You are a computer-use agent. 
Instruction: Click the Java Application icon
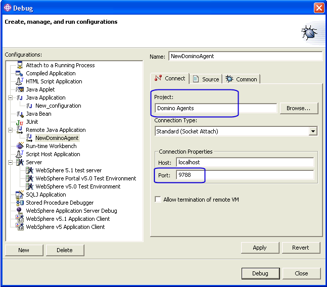pyautogui.click(x=19, y=98)
